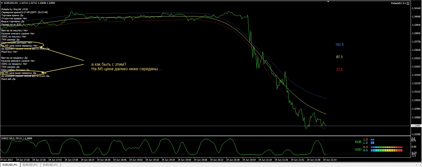The image size is (422, 167).
Task: Click 'На М5 цена ниже середины: Нет' line
Action: coord(19,46)
